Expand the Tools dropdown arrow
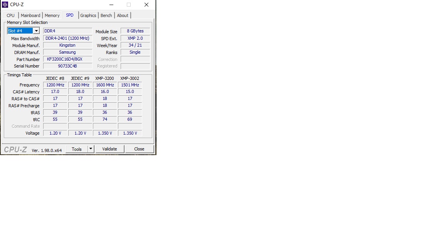Image resolution: width=444 pixels, height=250 pixels. point(91,149)
